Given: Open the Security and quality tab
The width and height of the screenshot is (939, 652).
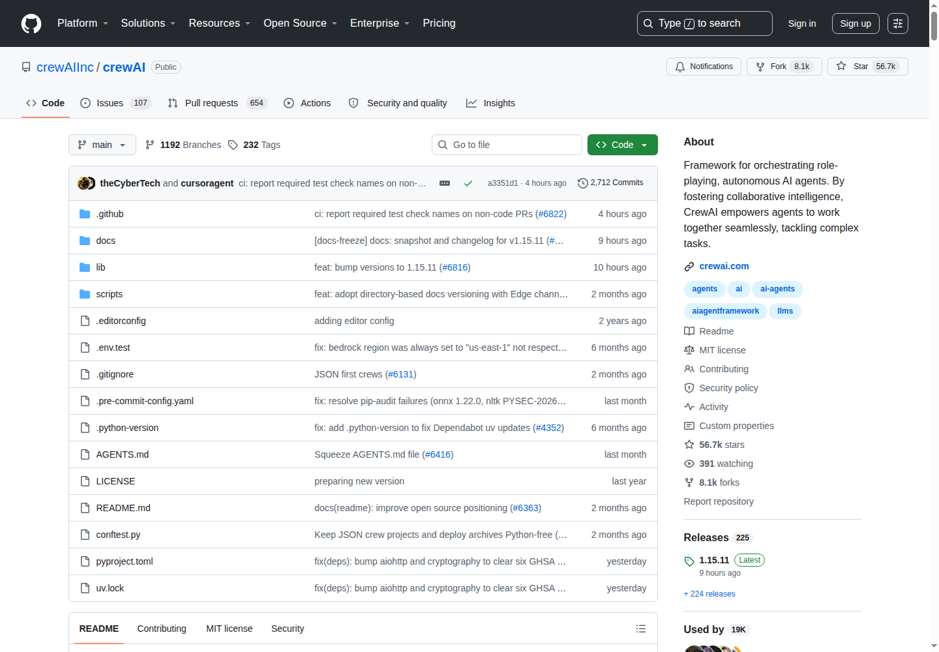Looking at the screenshot, I should (x=398, y=103).
